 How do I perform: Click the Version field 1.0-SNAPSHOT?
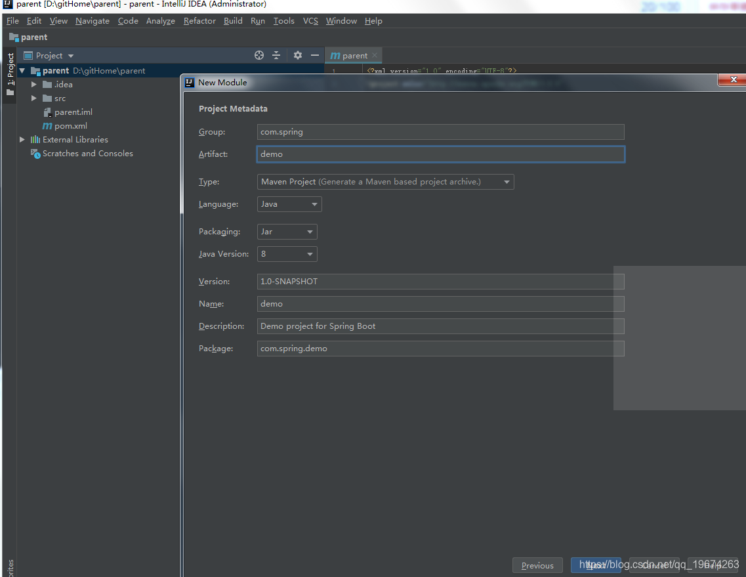point(440,282)
